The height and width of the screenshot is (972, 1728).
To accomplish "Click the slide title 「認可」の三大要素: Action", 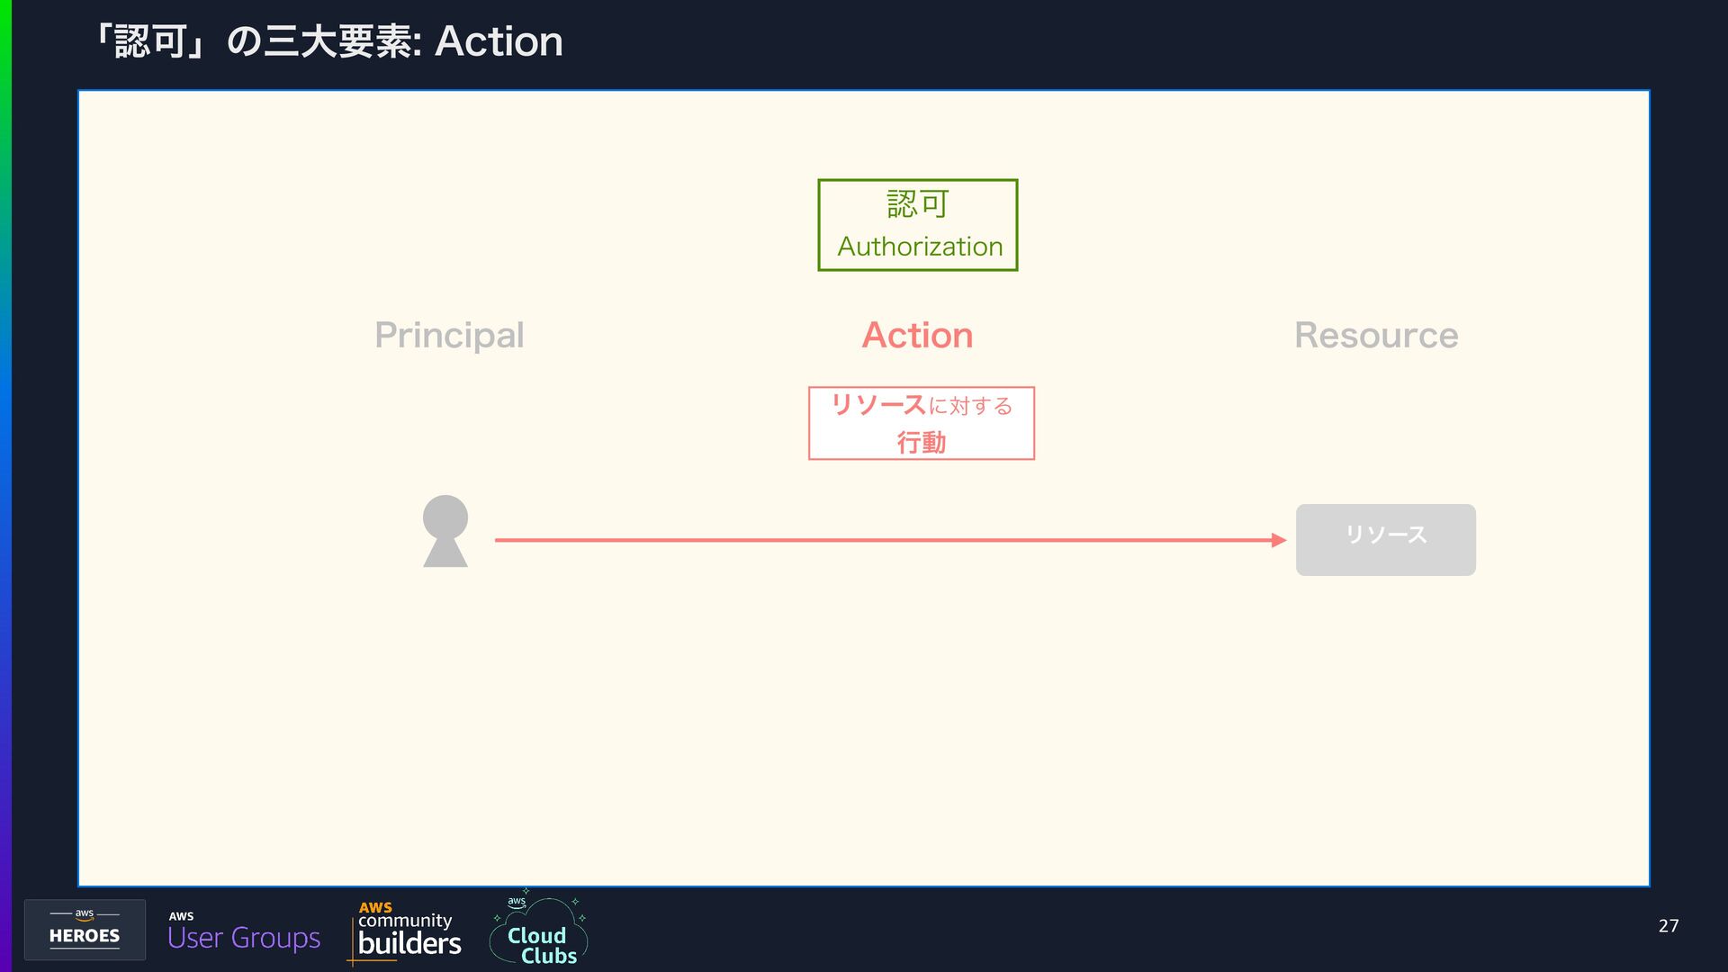I will pos(328,41).
